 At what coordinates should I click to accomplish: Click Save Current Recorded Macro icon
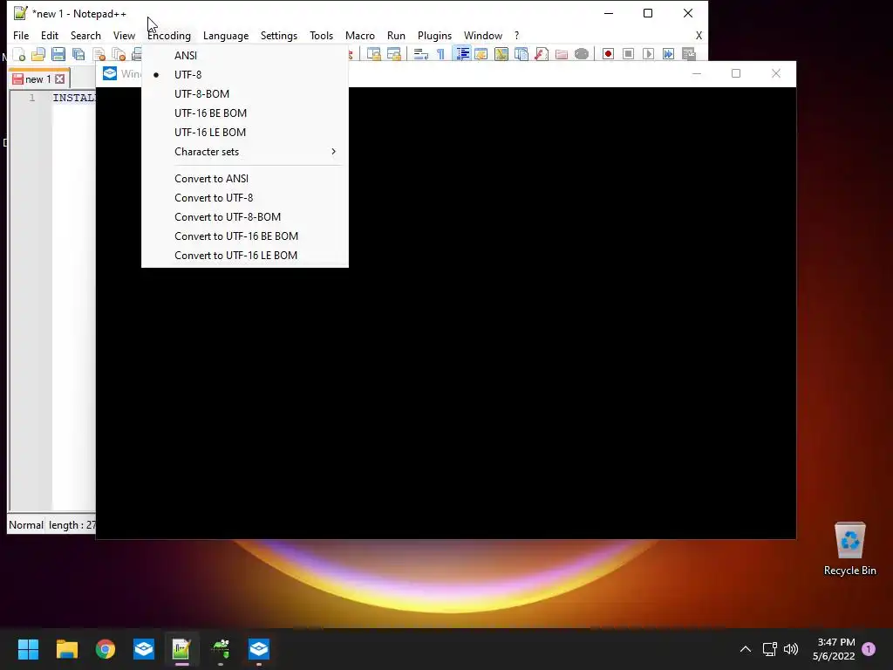click(689, 54)
